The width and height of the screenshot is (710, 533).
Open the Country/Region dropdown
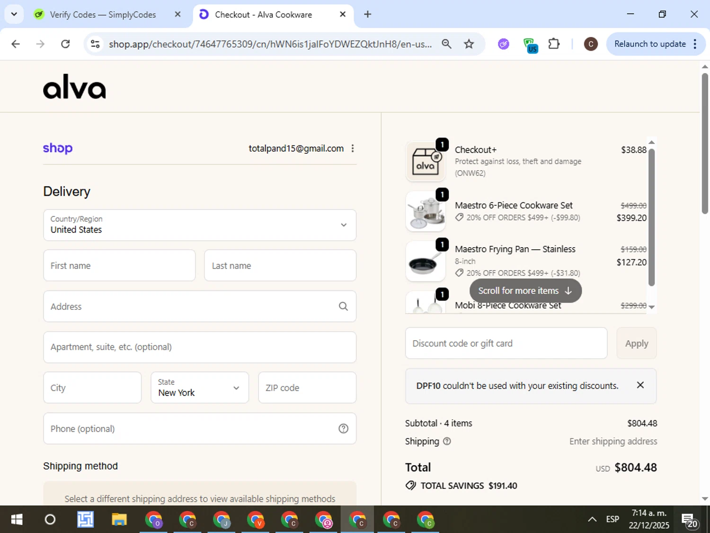(200, 225)
